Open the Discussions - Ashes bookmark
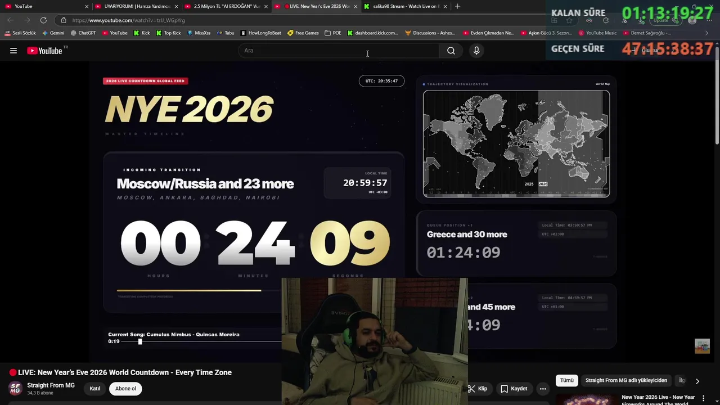 [x=430, y=33]
